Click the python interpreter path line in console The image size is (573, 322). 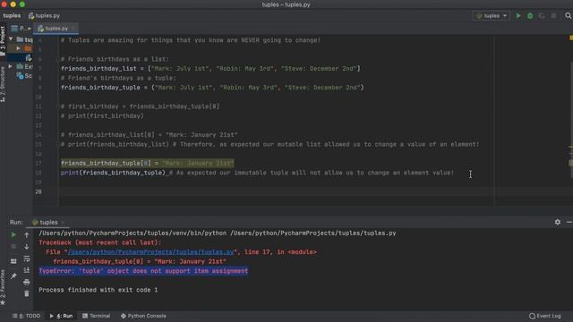(x=218, y=233)
